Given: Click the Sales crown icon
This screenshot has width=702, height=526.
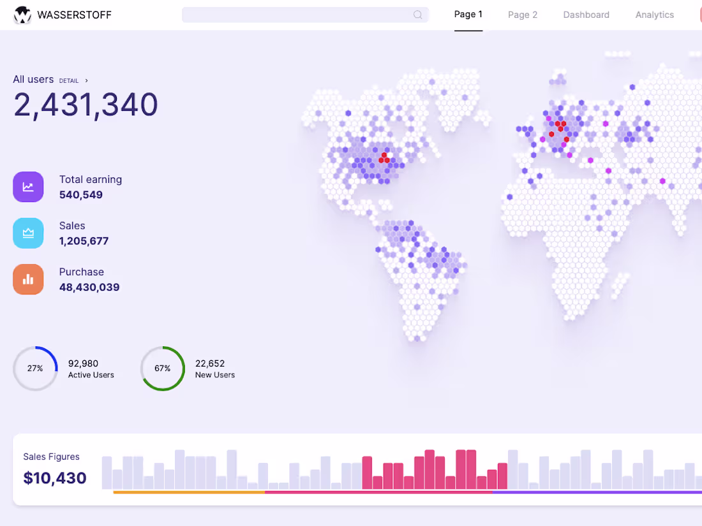Looking at the screenshot, I should pos(28,233).
